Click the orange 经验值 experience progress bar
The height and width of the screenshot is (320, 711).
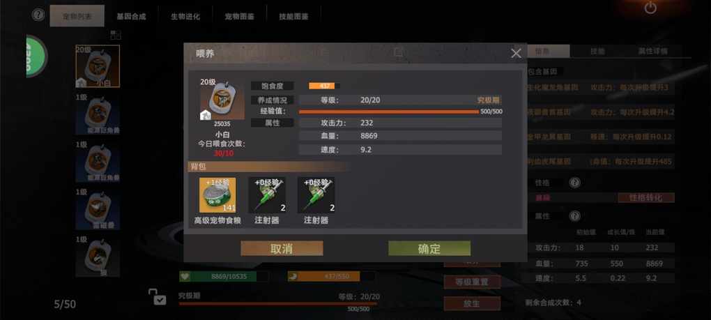pyautogui.click(x=388, y=112)
